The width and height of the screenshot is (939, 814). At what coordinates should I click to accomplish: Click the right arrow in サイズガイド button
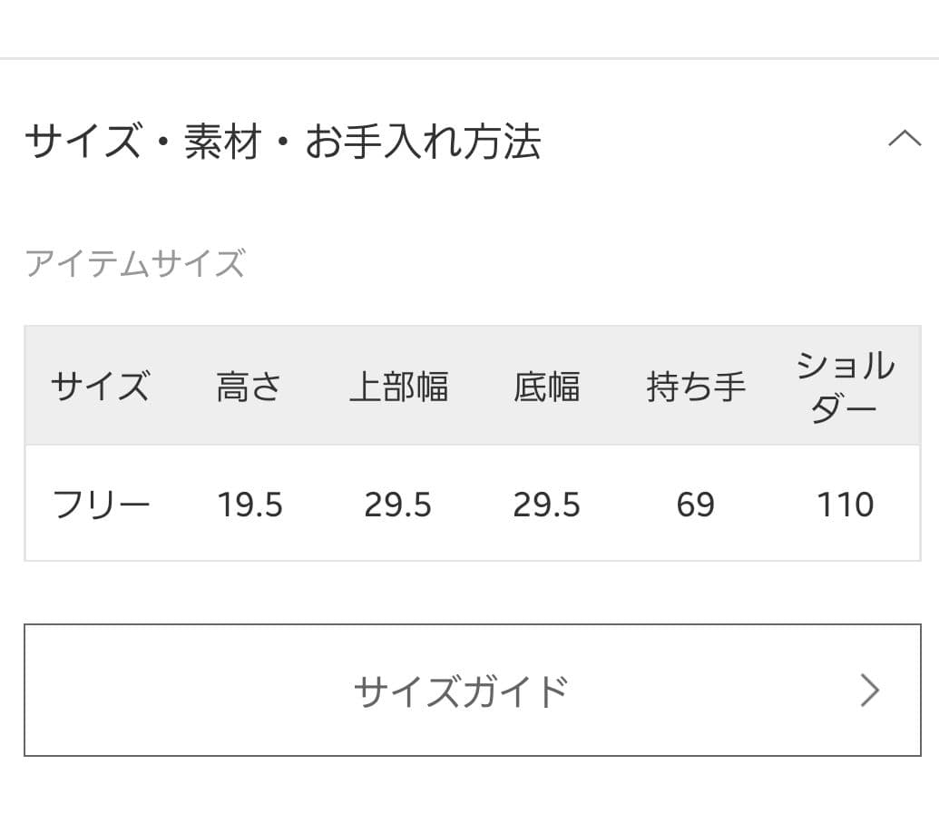click(x=869, y=691)
